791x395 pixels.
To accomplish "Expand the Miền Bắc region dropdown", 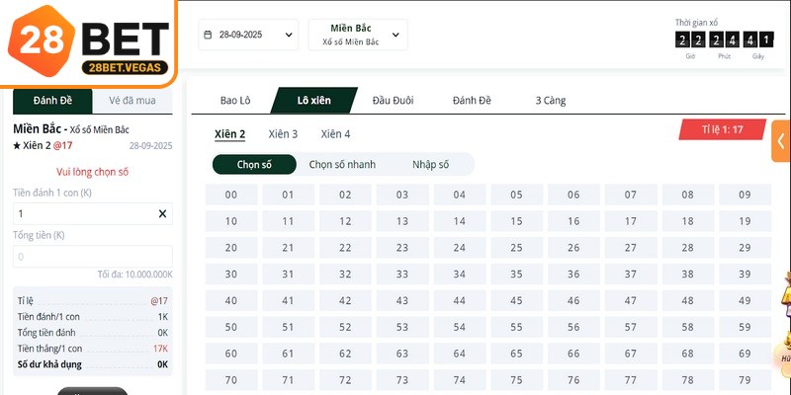I will click(x=357, y=35).
